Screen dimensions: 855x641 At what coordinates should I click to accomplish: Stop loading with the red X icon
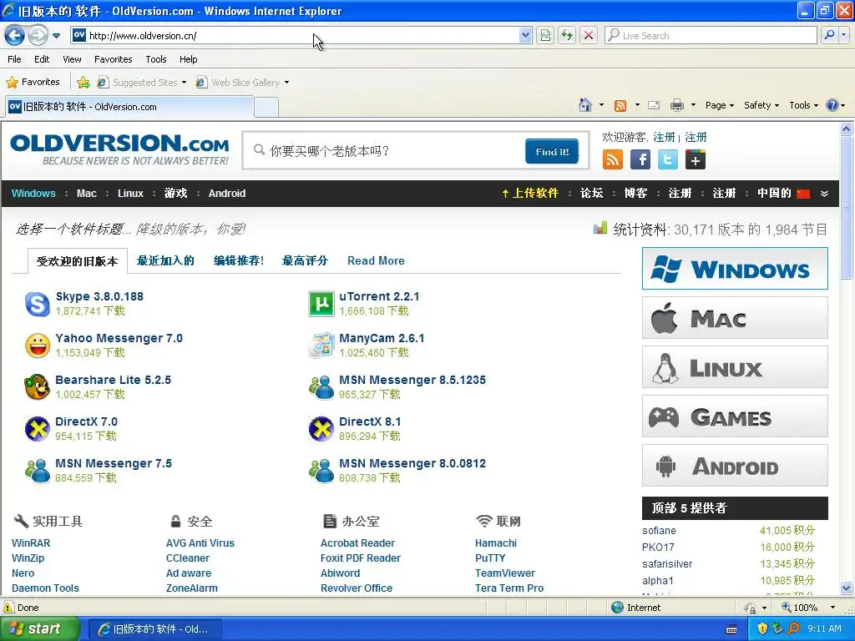coord(589,35)
